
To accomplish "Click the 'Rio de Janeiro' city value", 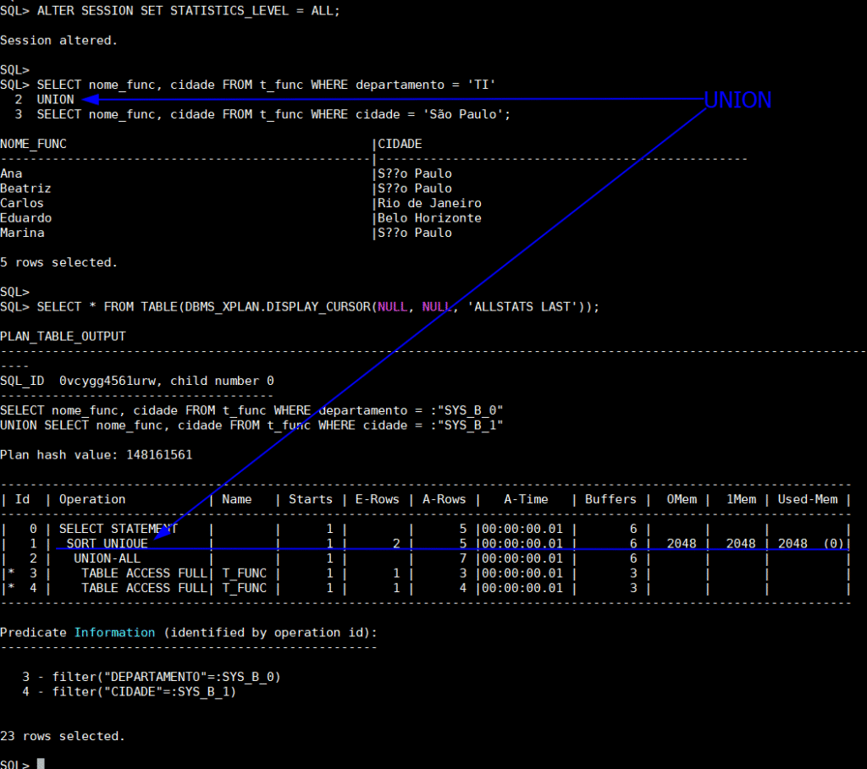I will tap(429, 203).
